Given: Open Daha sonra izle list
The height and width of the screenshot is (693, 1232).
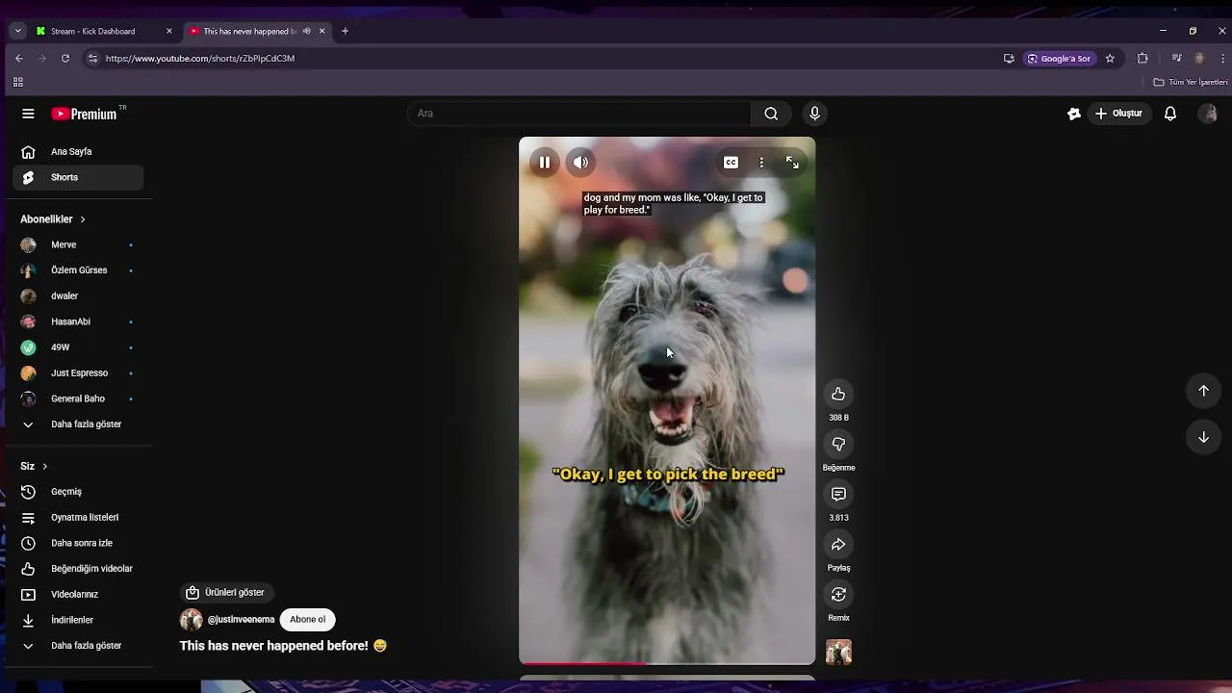Looking at the screenshot, I should coord(78,543).
